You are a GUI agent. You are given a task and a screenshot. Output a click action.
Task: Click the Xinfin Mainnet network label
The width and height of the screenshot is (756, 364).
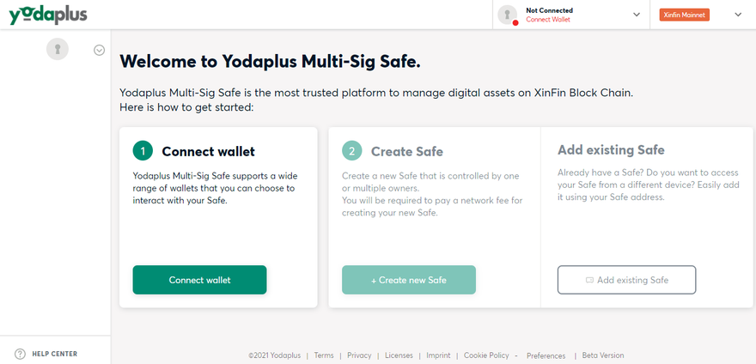click(x=684, y=15)
